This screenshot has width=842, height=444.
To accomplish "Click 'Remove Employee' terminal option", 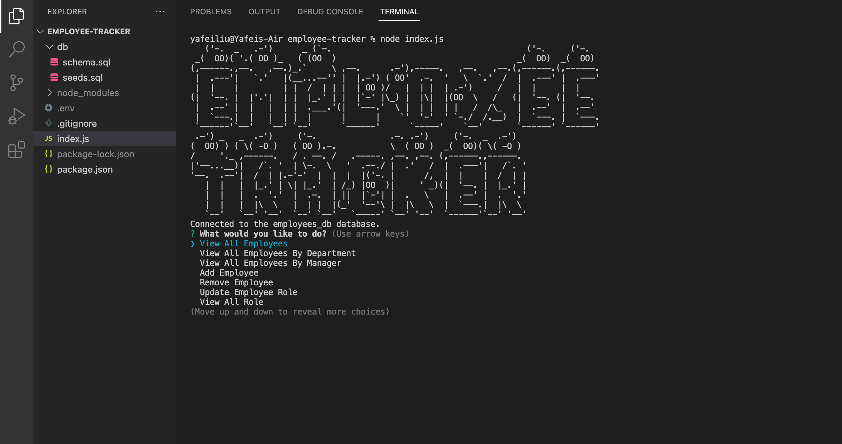I will [x=236, y=283].
